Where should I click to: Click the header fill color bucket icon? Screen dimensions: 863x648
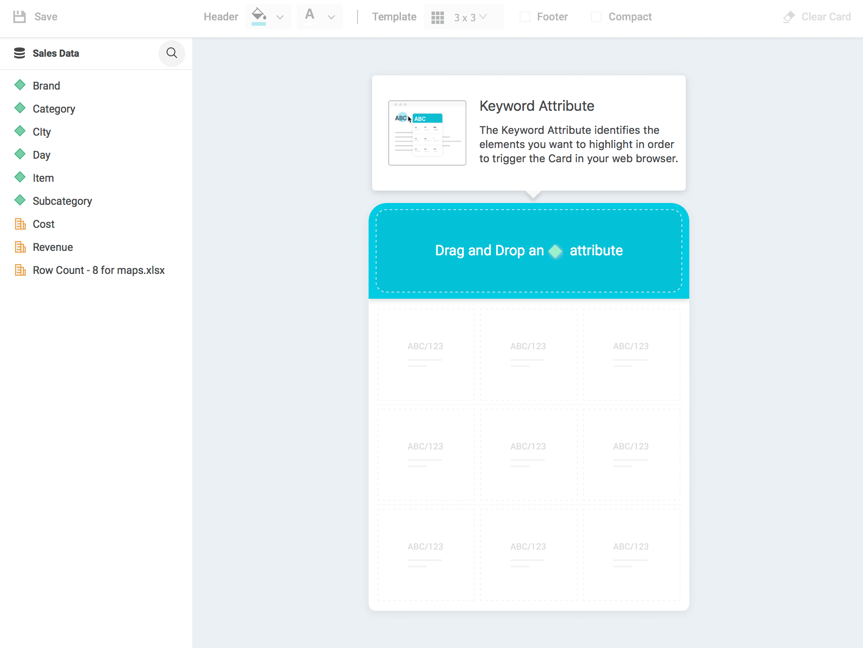pos(259,15)
